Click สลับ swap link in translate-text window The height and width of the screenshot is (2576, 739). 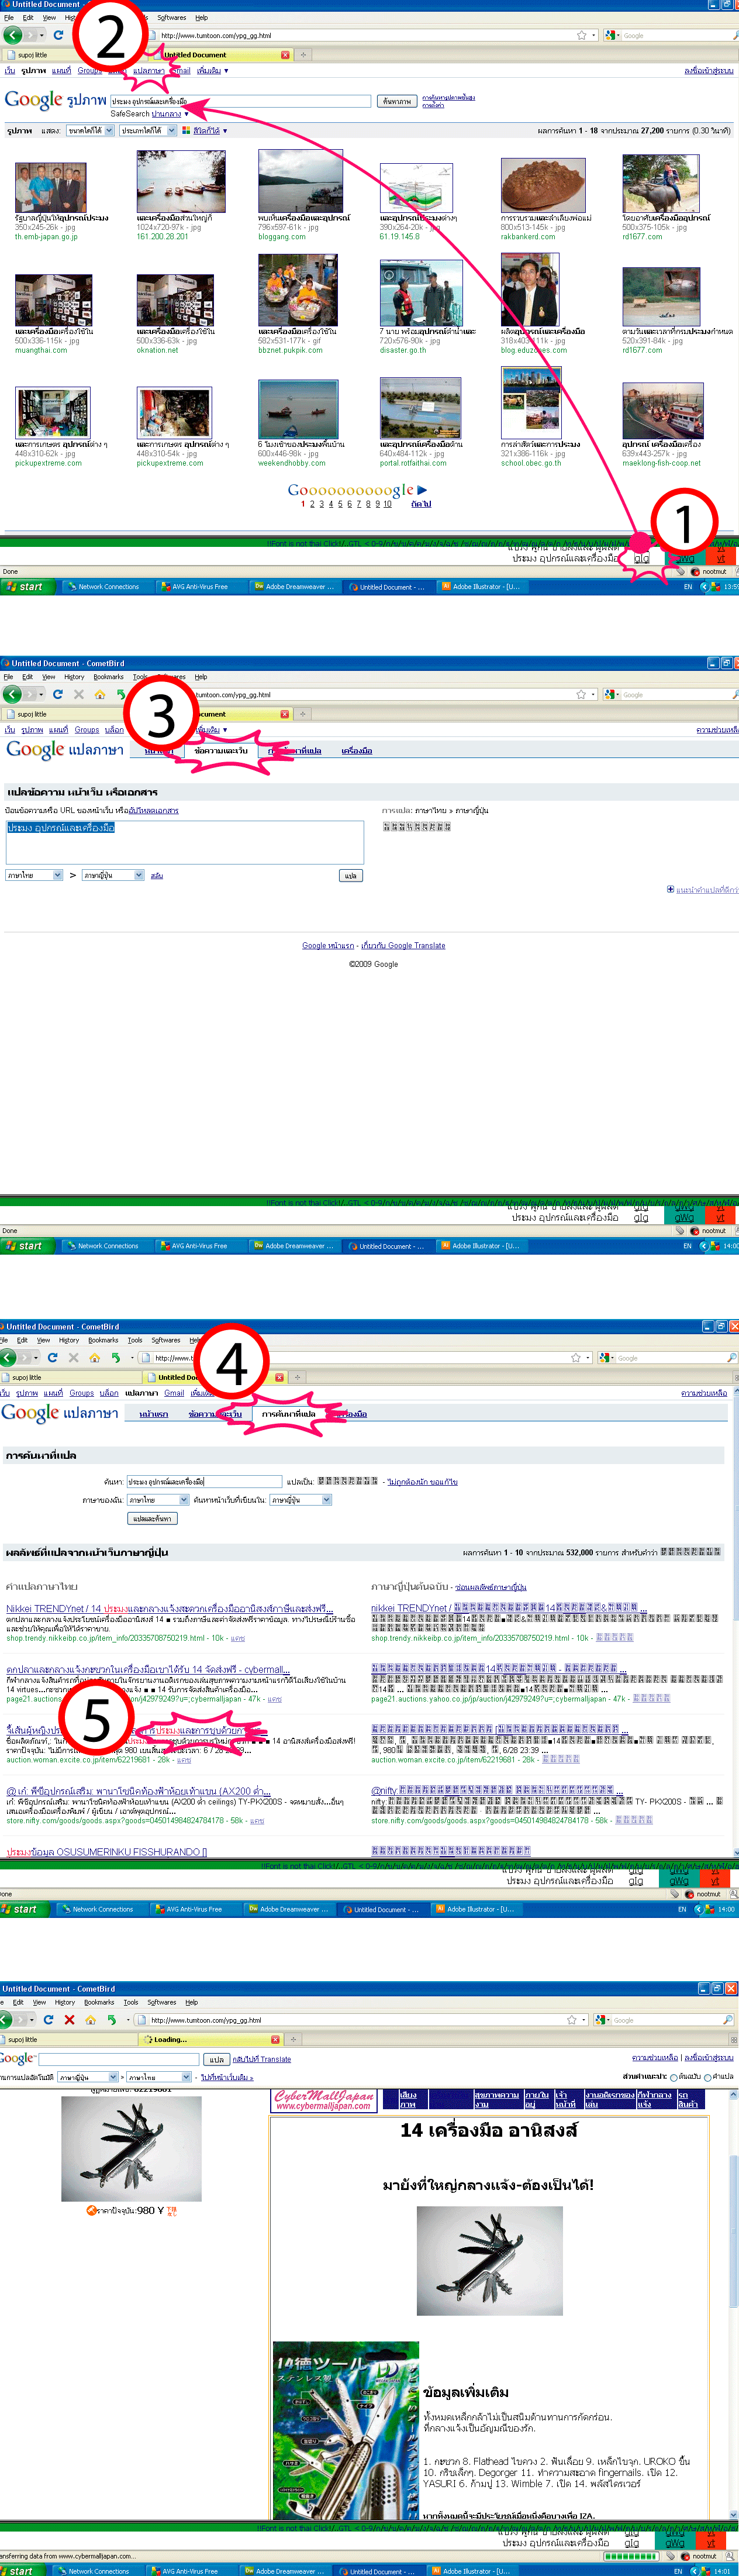[x=157, y=876]
